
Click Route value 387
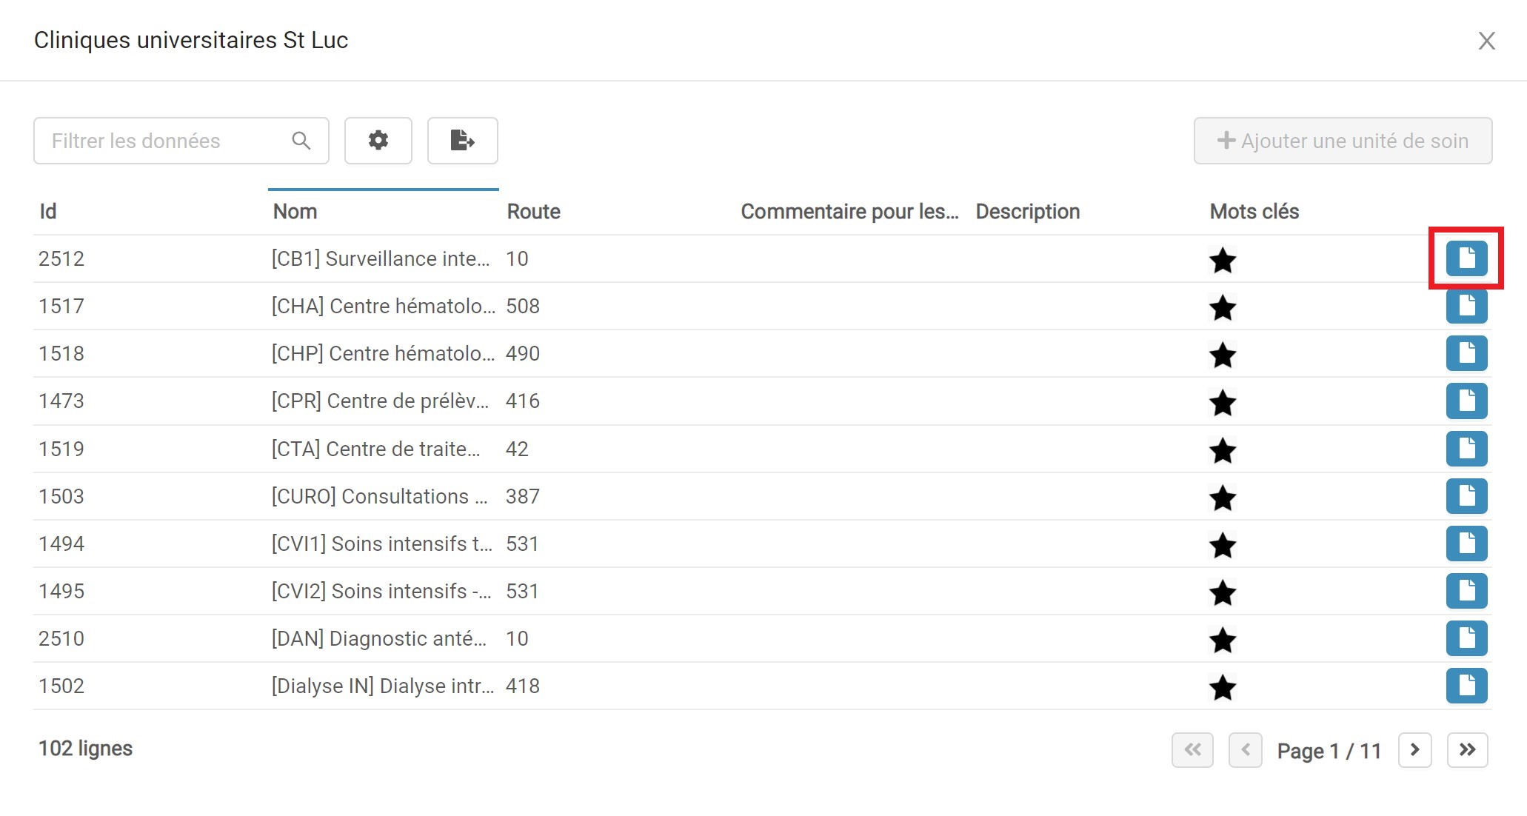pyautogui.click(x=523, y=497)
